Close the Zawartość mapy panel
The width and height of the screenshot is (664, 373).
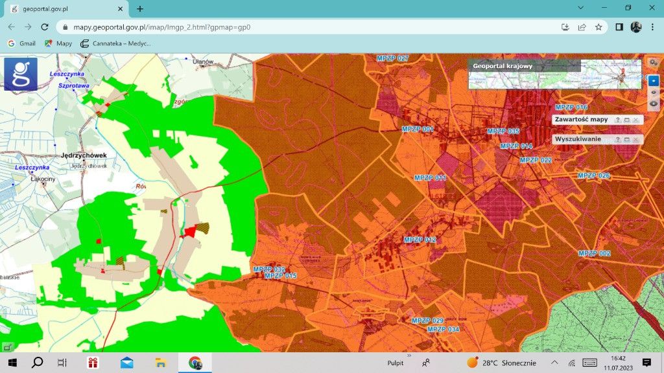pyautogui.click(x=636, y=120)
